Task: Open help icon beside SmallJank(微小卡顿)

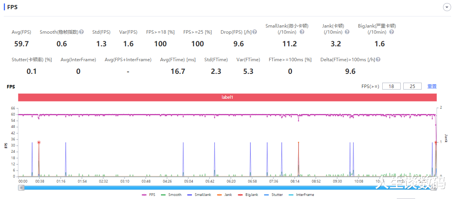Action: click(302, 32)
